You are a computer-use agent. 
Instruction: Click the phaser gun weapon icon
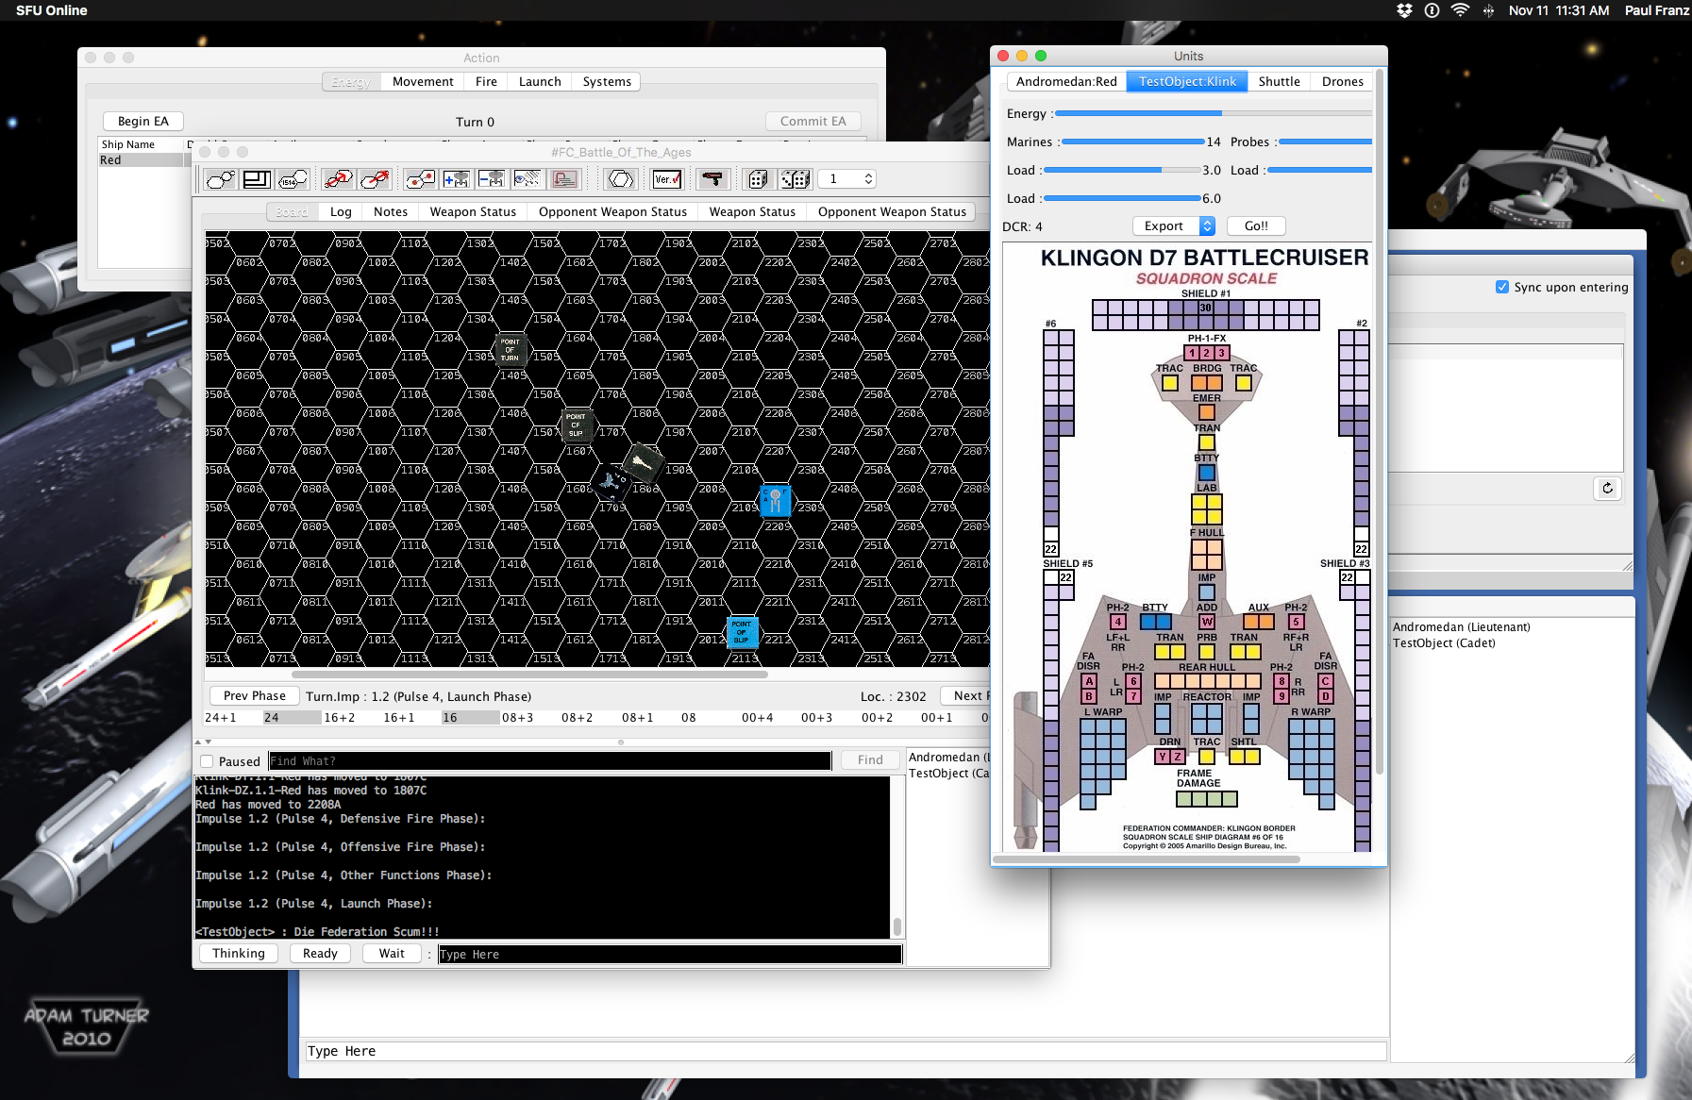pyautogui.click(x=712, y=179)
